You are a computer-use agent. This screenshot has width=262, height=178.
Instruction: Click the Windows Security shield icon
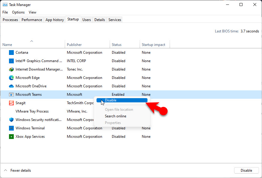coord(11,119)
